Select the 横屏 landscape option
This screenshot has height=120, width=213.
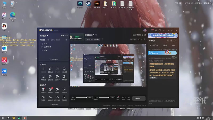(62, 35)
